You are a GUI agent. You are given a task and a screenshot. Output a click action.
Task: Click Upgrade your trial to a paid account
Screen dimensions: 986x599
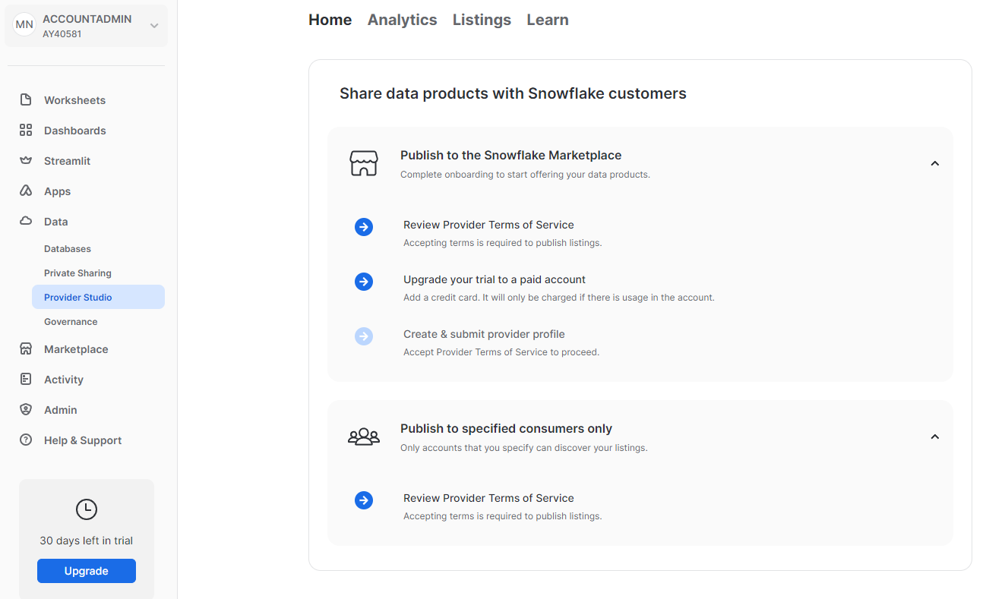[x=495, y=279]
